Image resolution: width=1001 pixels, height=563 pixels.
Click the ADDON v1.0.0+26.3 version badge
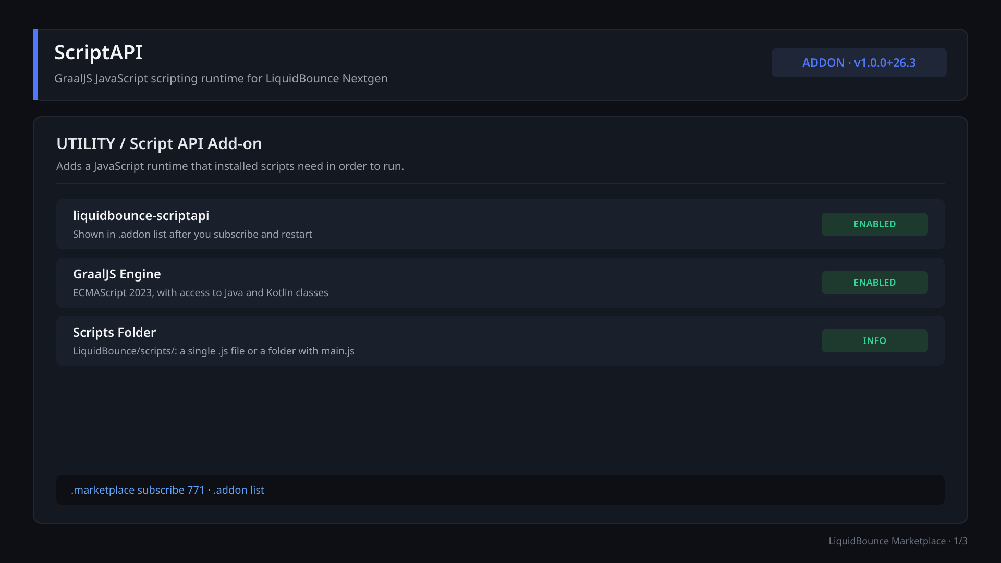tap(859, 63)
